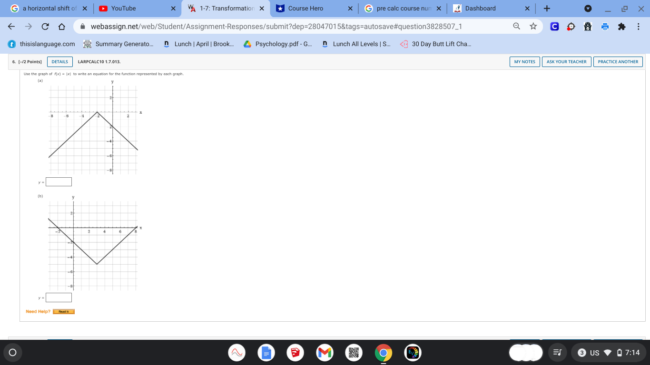Click the PRACTICE ANOTHER button
Screen dimensions: 650x365
618,61
